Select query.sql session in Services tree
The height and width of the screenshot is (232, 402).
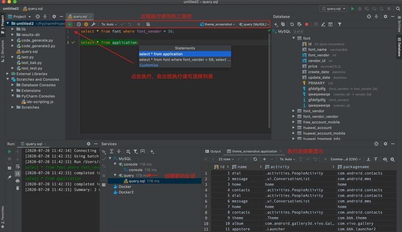155,181
